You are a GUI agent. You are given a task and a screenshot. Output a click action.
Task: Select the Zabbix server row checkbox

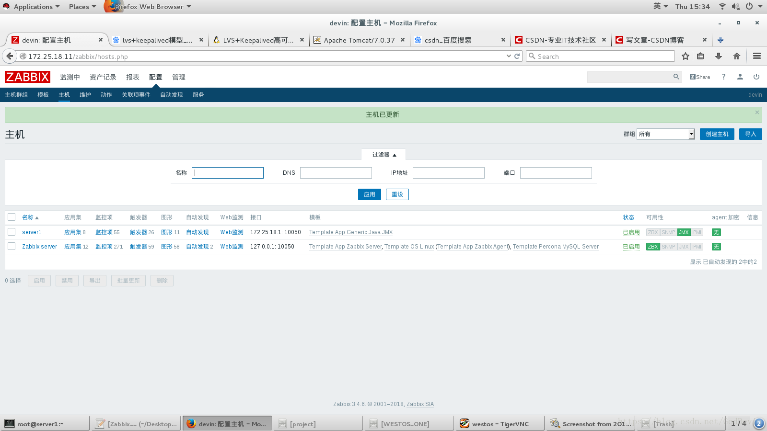[x=12, y=246]
